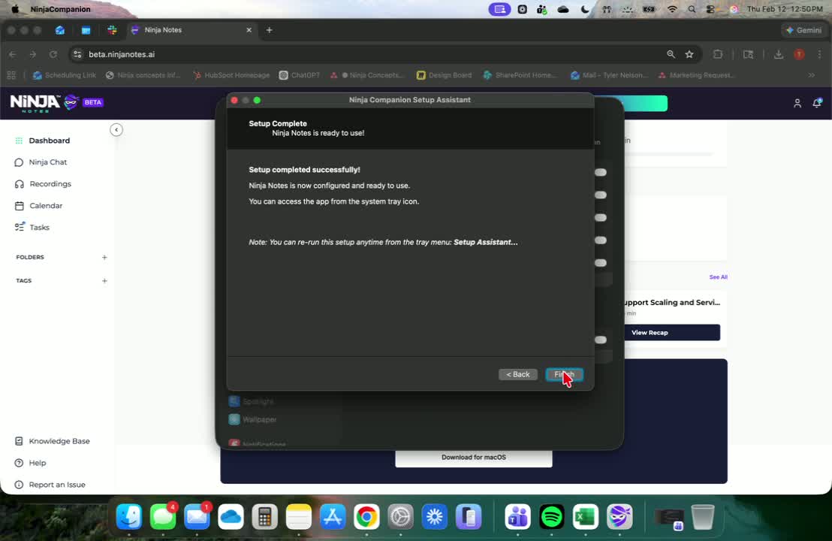Open Ninja Chat from the sidebar
This screenshot has height=541, width=832.
[x=47, y=162]
